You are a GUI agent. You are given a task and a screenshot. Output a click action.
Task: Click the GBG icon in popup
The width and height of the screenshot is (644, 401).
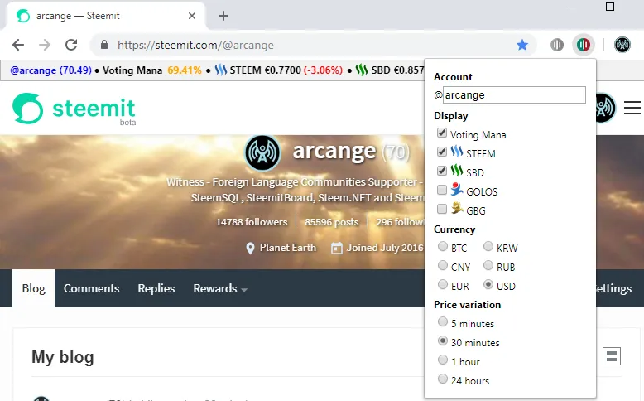[457, 208]
